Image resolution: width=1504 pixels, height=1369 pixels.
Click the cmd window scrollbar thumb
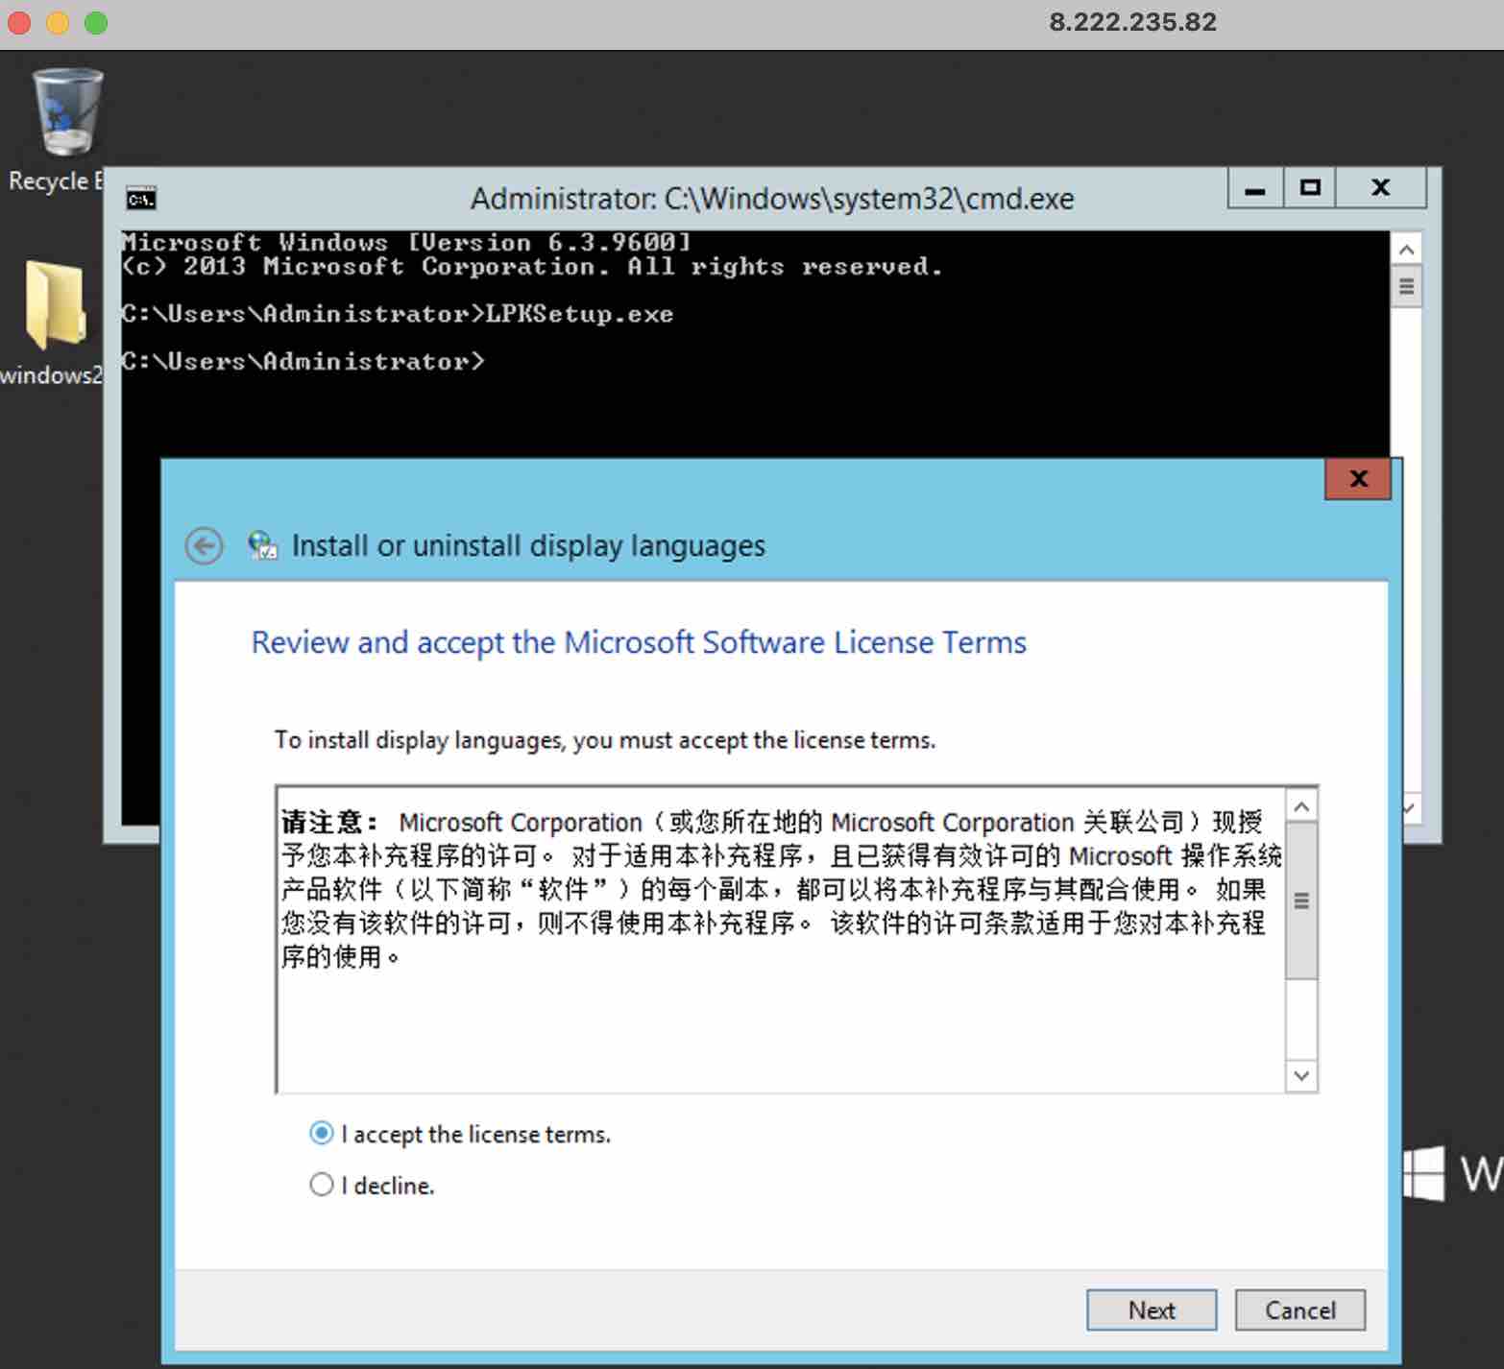point(1406,286)
